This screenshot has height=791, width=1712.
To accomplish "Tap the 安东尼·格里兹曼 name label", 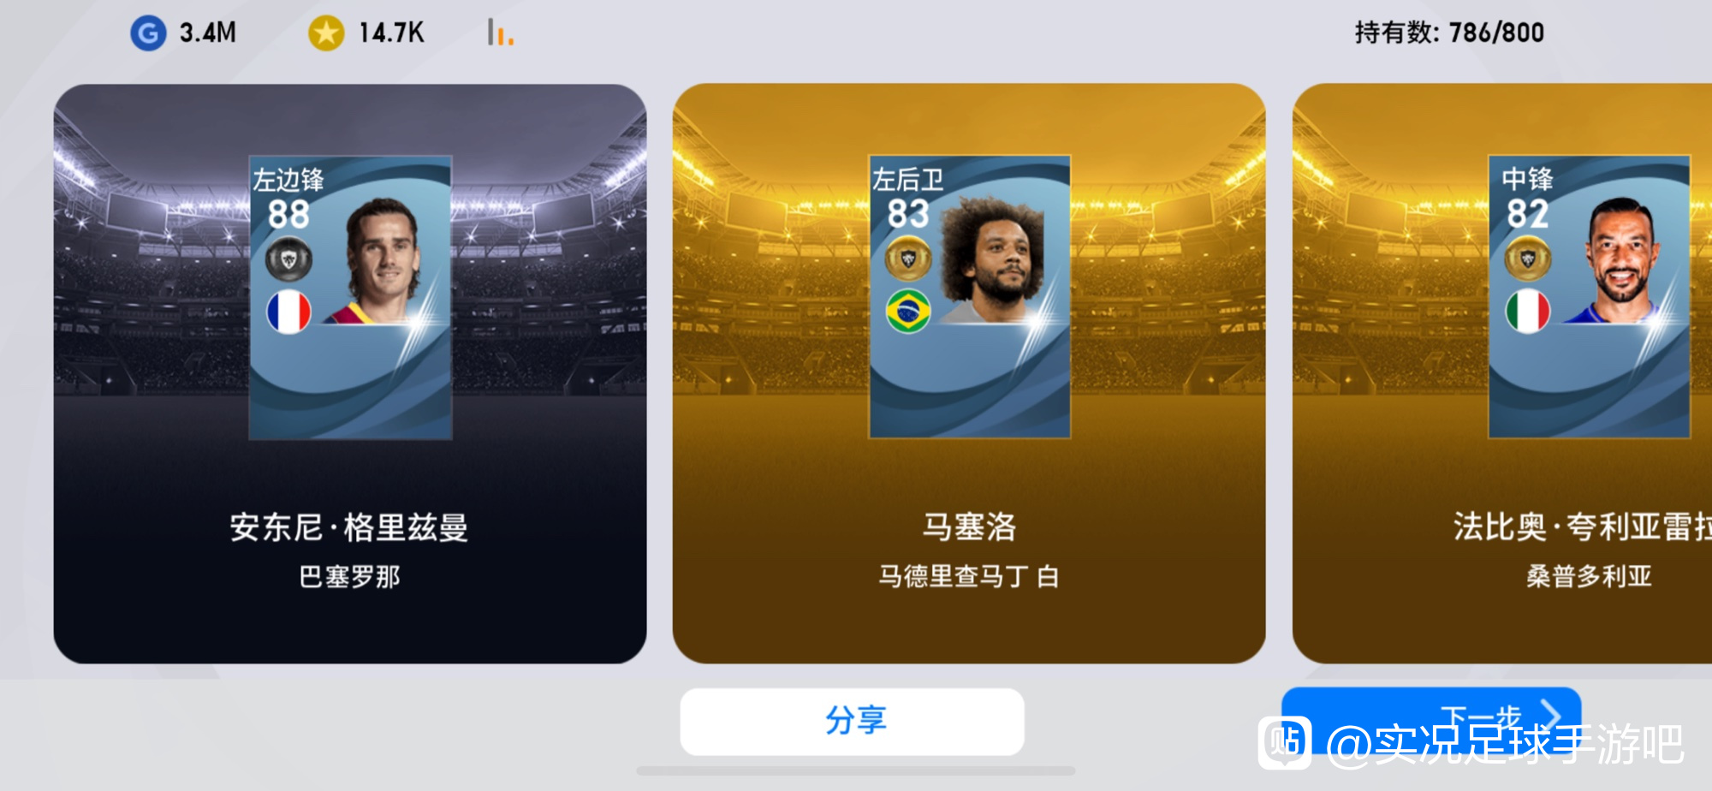I will coord(349,527).
